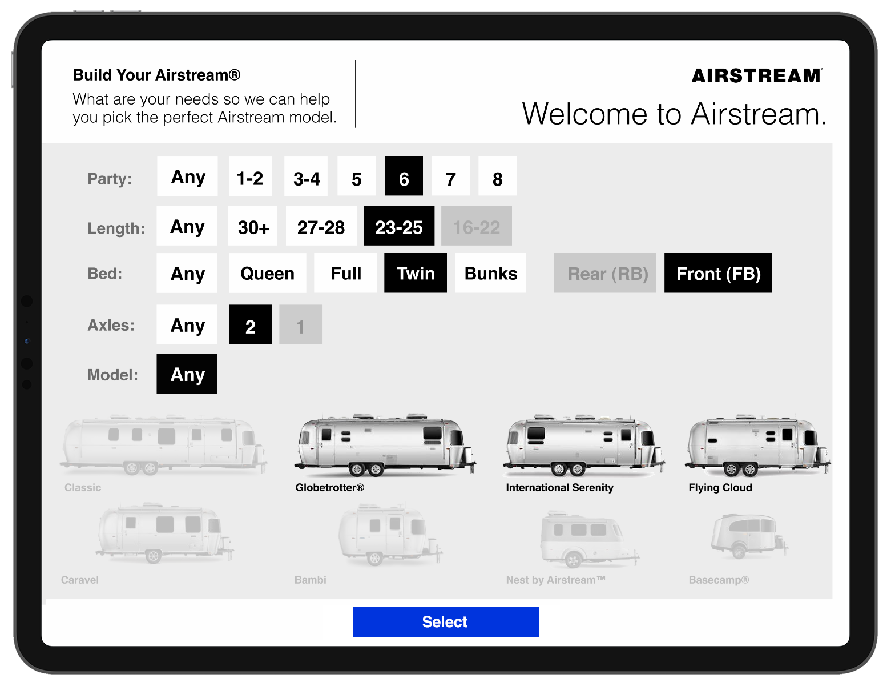Image resolution: width=895 pixels, height=694 pixels.
Task: Click the Build Your Airstream® heading
Action: pyautogui.click(x=157, y=75)
